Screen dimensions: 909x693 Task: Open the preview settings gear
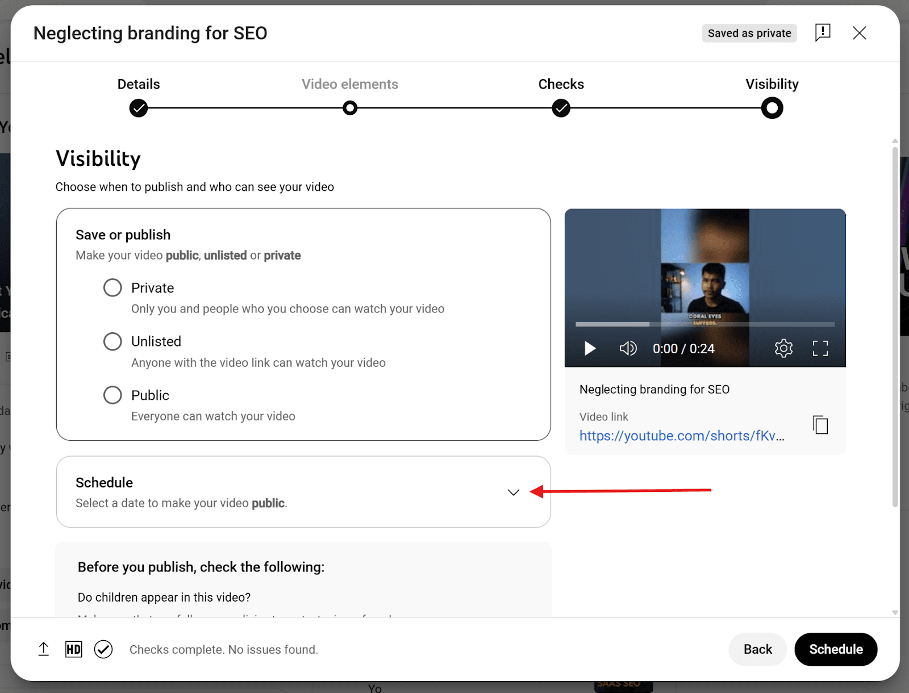coord(783,348)
